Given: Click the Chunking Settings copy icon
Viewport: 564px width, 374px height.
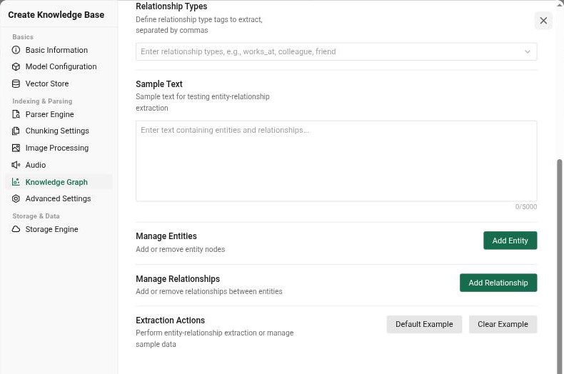Looking at the screenshot, I should click(x=16, y=131).
